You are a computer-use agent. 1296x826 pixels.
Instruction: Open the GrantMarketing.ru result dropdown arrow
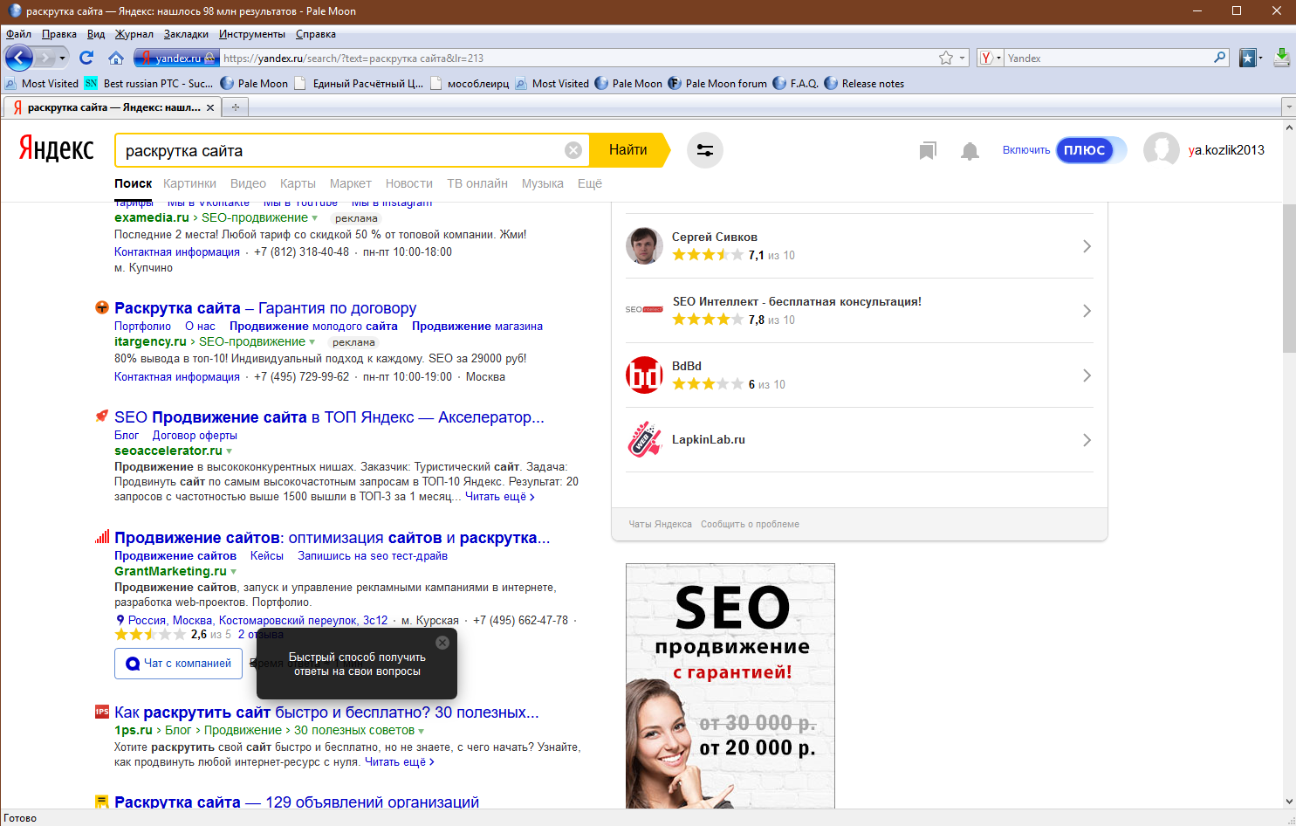click(x=234, y=572)
